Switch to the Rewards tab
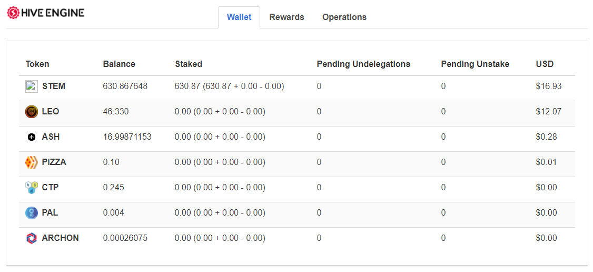Screen dimensions: 593x272 click(286, 17)
